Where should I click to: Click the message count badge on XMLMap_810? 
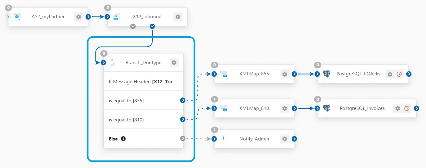pos(214,99)
